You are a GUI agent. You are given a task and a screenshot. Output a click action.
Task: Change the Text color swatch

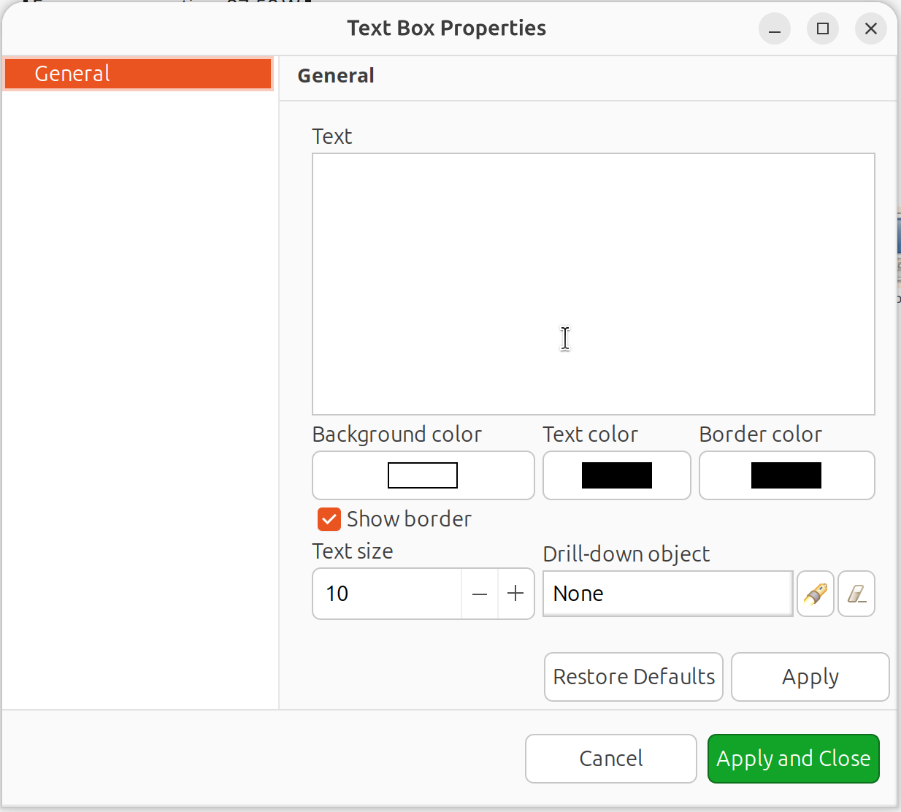click(x=616, y=475)
